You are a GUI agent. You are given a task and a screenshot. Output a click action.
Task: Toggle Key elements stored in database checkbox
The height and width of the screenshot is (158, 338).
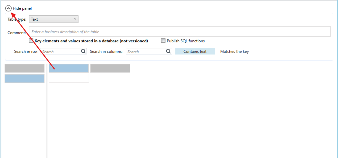[31, 41]
